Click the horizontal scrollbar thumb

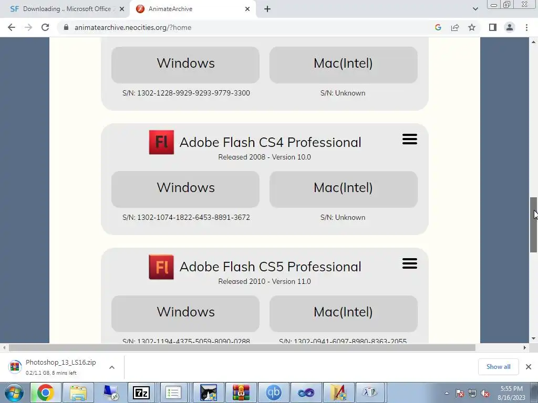(x=242, y=347)
